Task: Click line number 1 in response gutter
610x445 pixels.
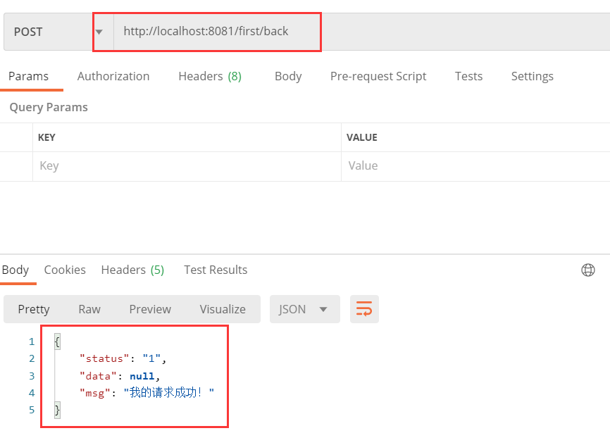Action: 31,341
